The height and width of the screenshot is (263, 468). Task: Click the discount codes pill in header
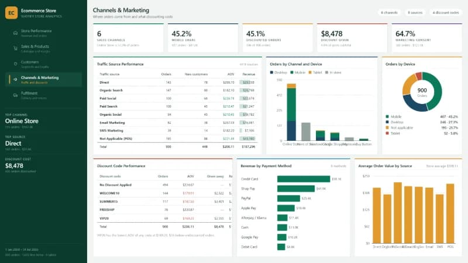[446, 12]
